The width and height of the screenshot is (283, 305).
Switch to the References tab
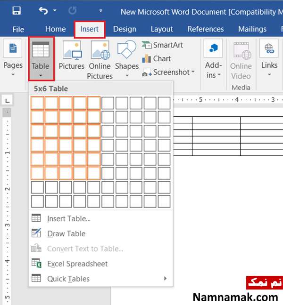pyautogui.click(x=206, y=29)
